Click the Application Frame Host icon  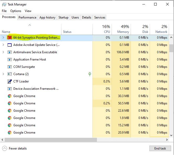10,59
